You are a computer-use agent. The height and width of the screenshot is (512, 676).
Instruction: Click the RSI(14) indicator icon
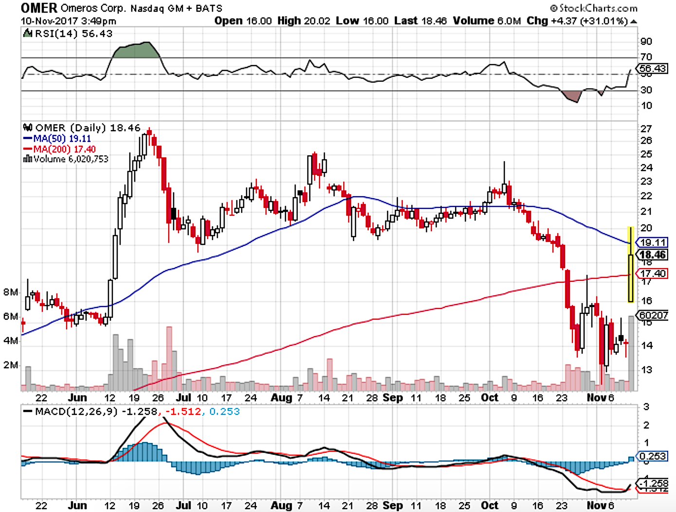click(27, 34)
